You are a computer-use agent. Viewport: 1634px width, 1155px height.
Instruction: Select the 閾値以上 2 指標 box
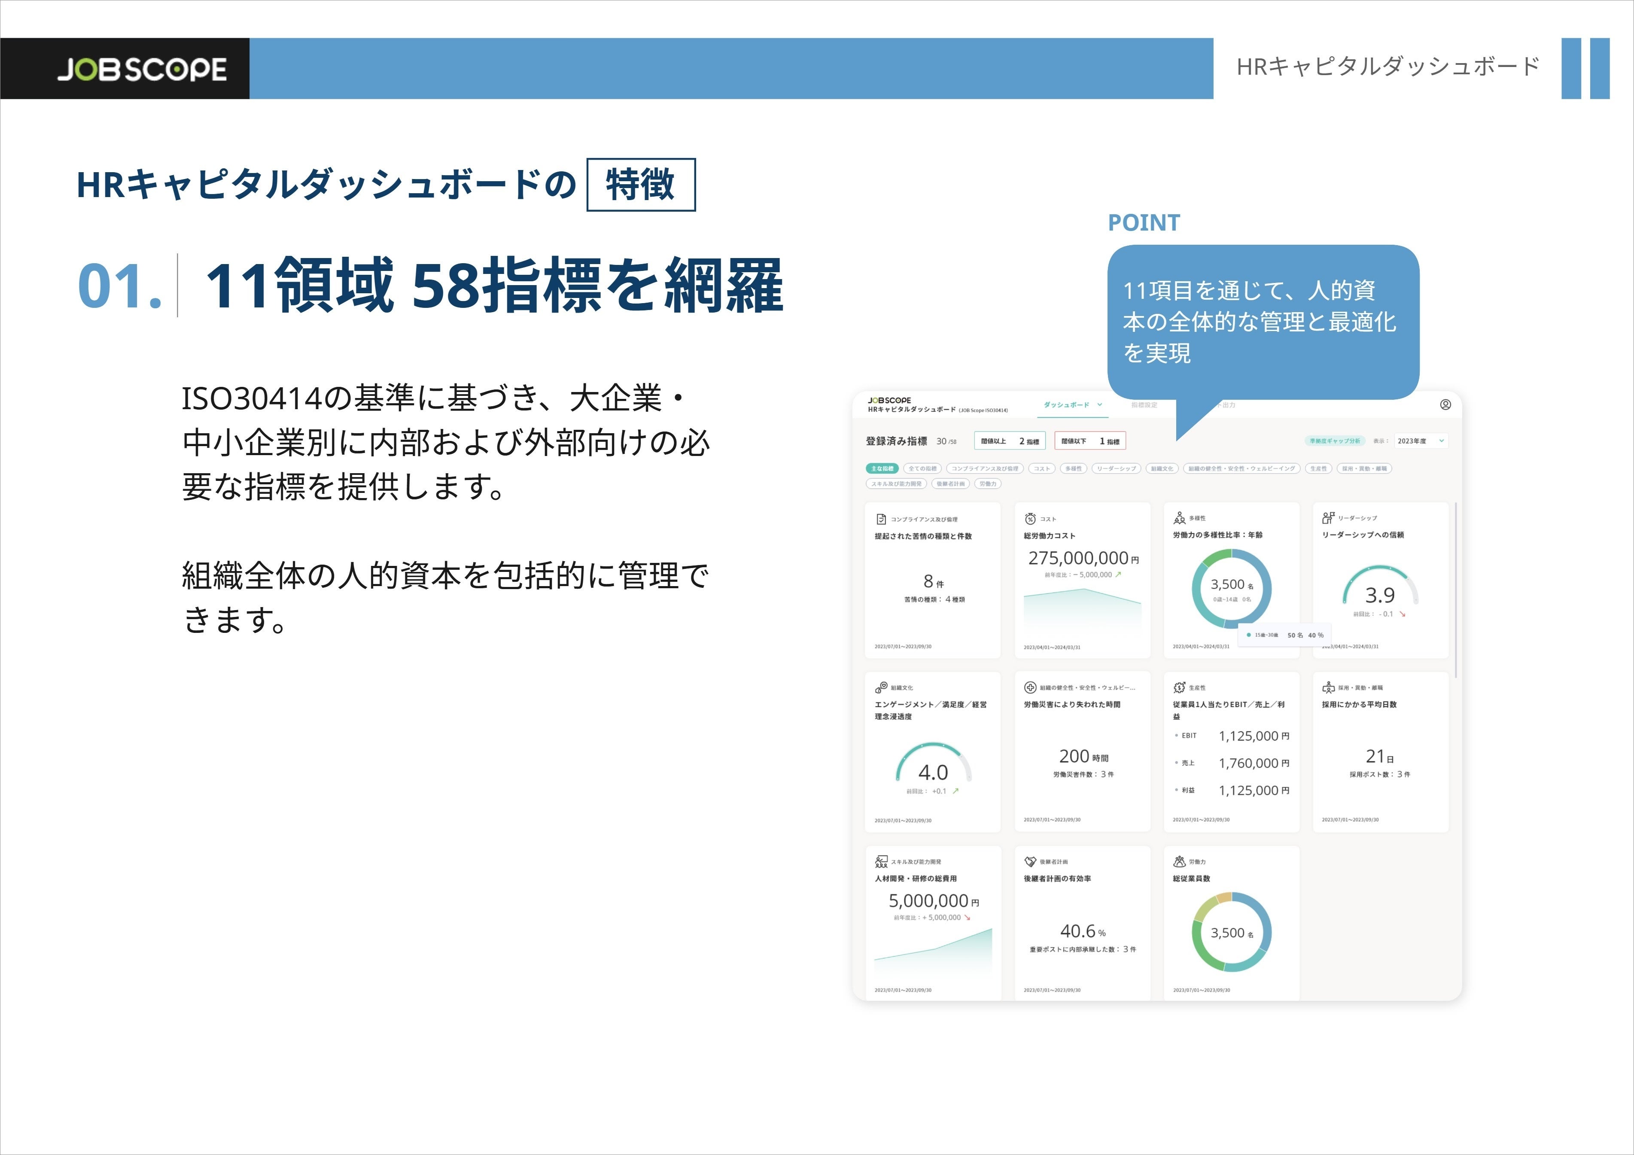tap(1010, 441)
